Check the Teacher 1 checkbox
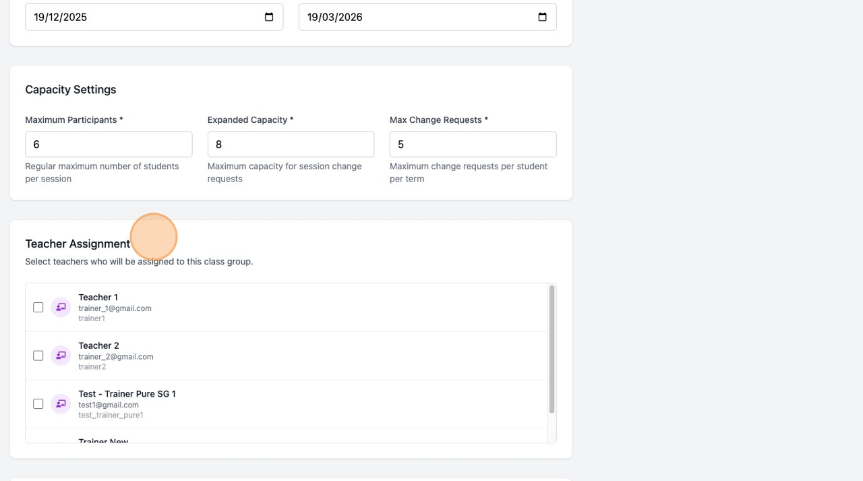Image resolution: width=863 pixels, height=481 pixels. tap(38, 307)
